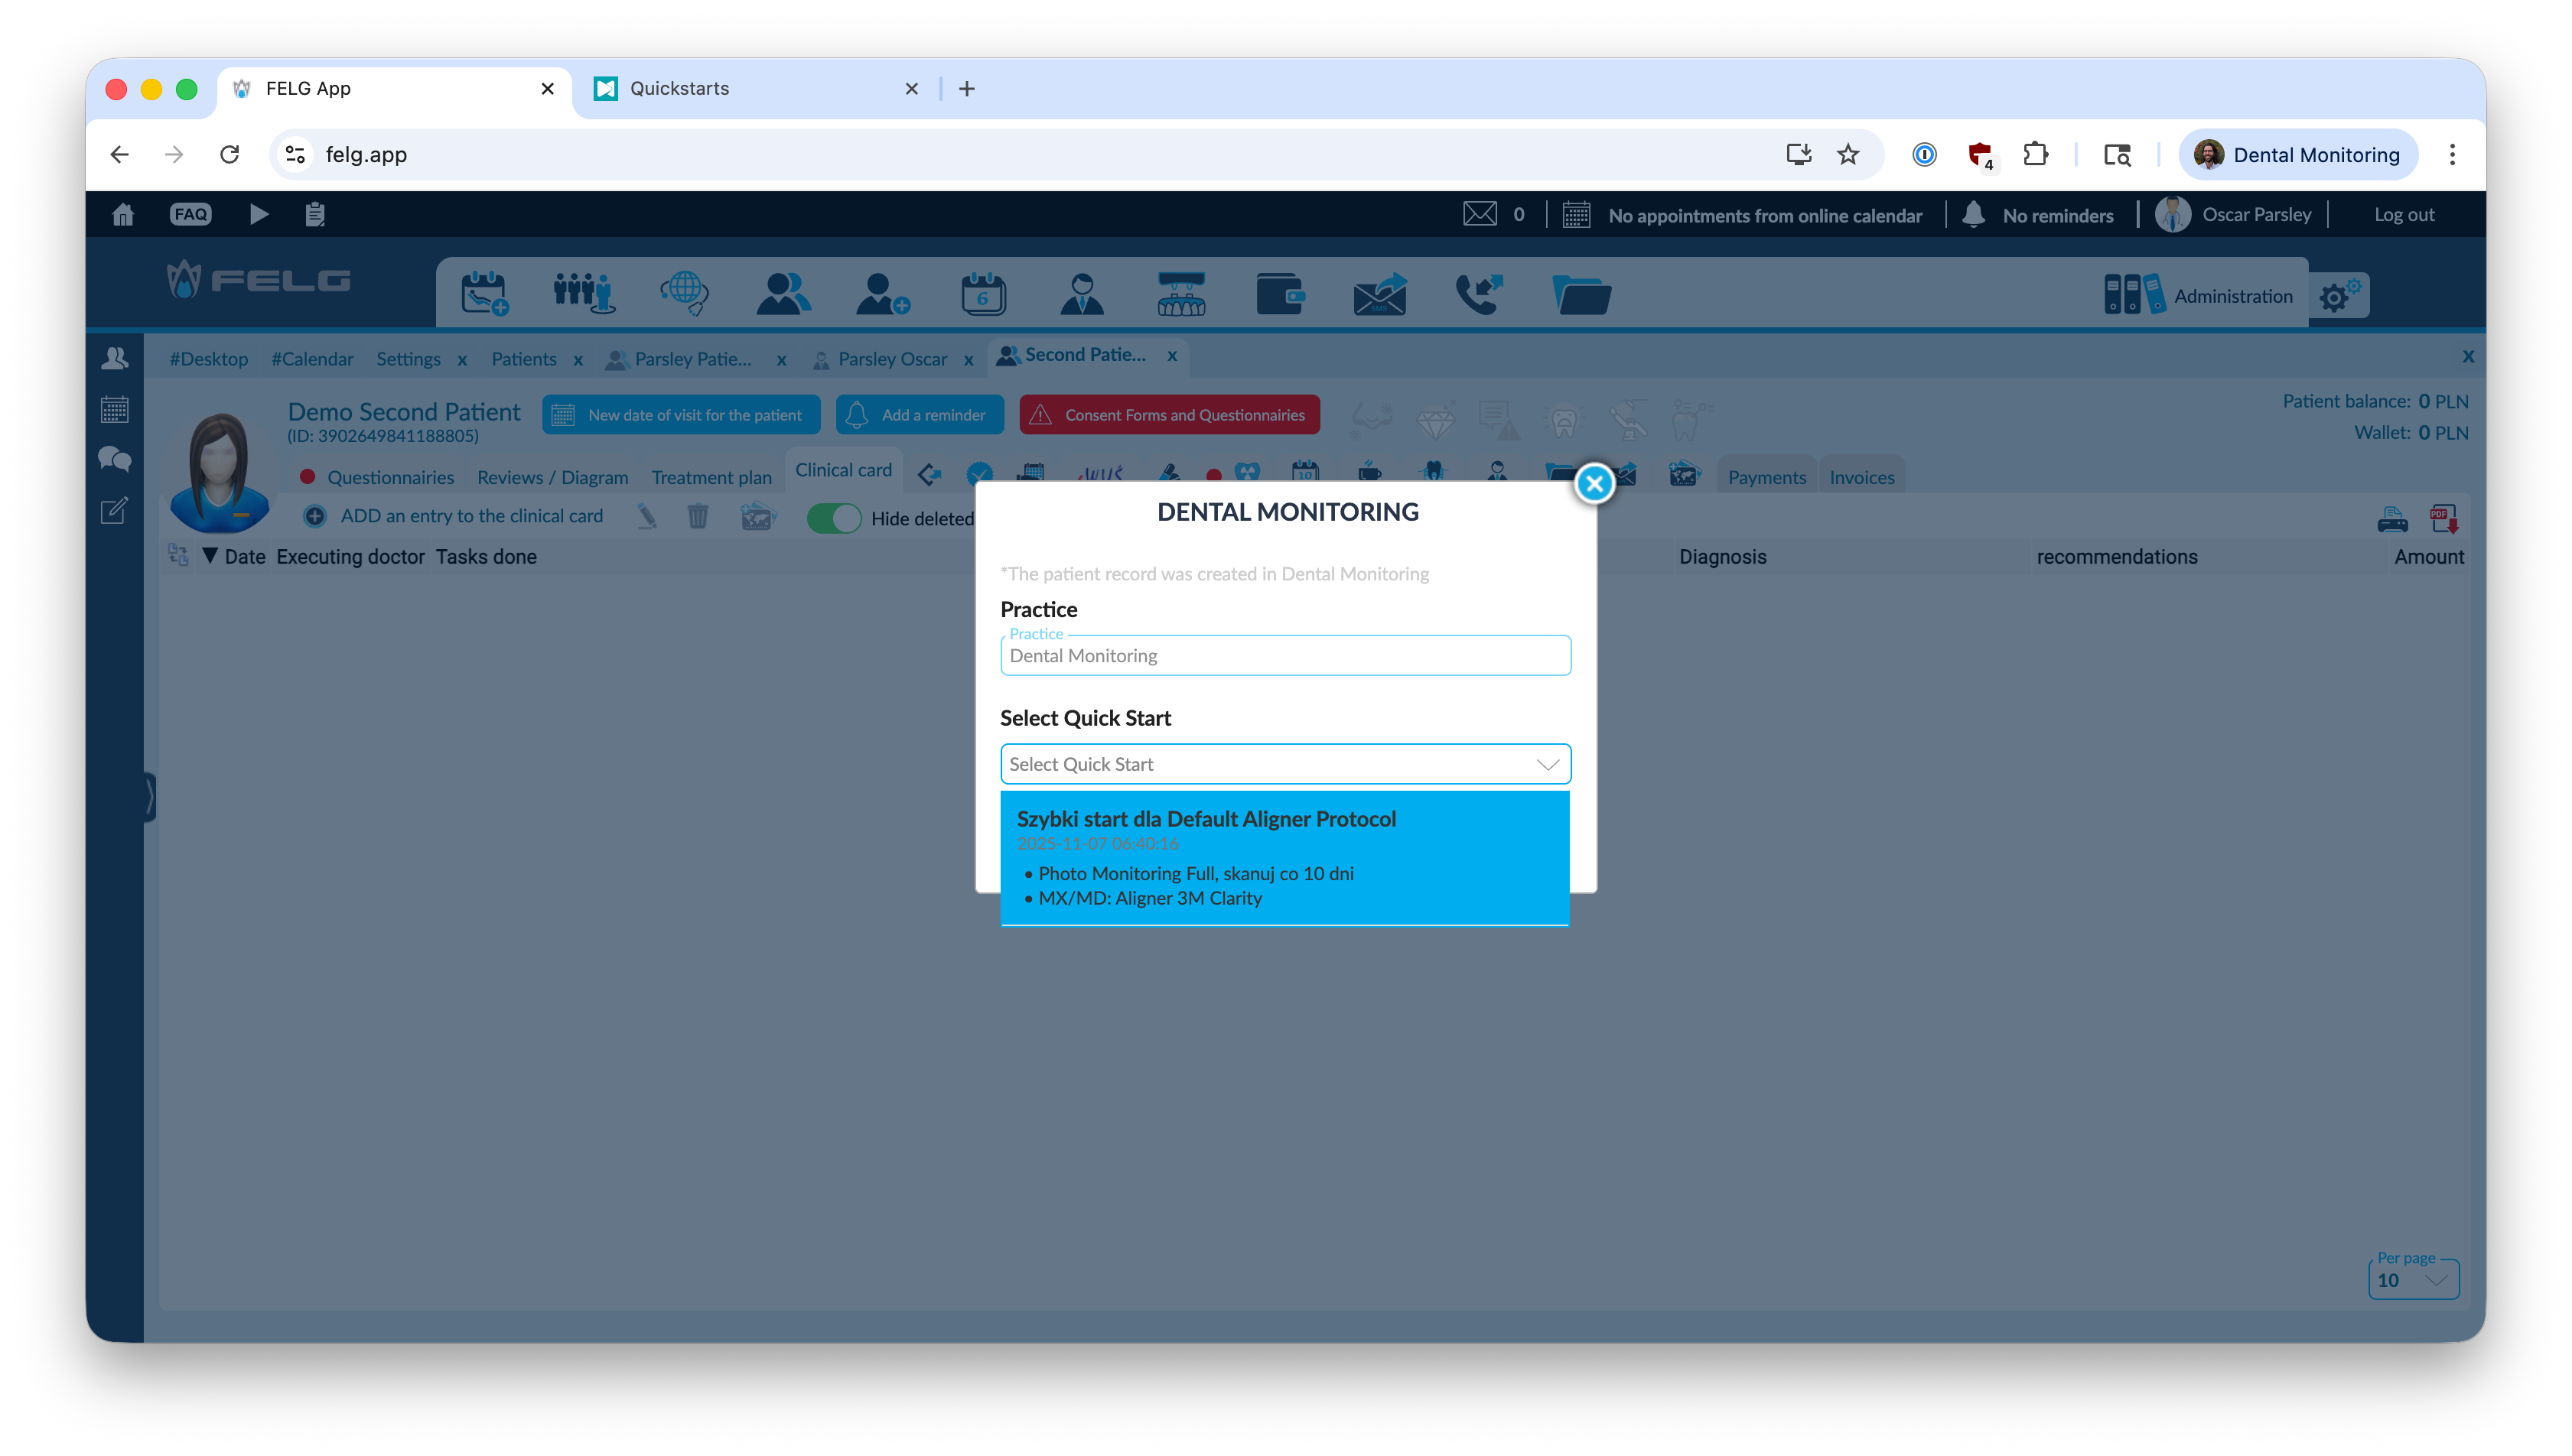
Task: Click the reminders bell icon
Action: (x=1973, y=214)
